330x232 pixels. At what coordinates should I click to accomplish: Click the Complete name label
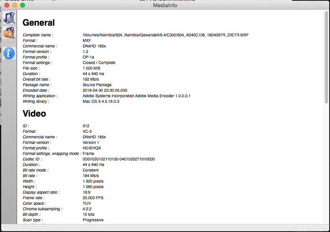pyautogui.click(x=38, y=35)
